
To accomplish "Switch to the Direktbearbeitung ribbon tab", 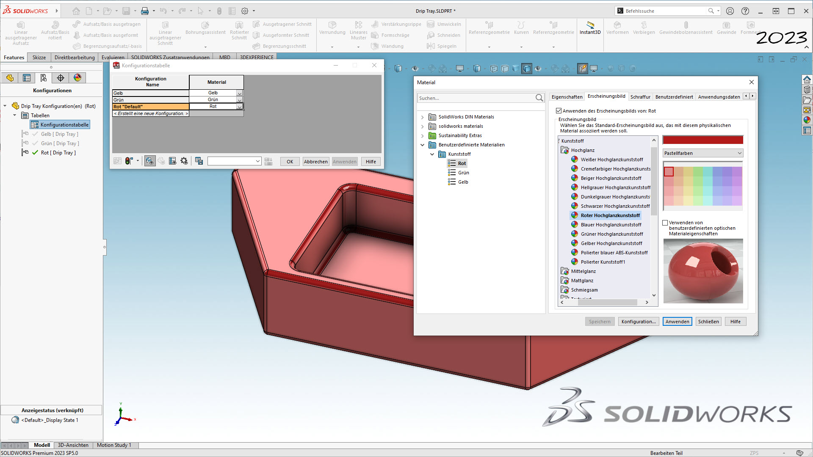I will pyautogui.click(x=75, y=58).
